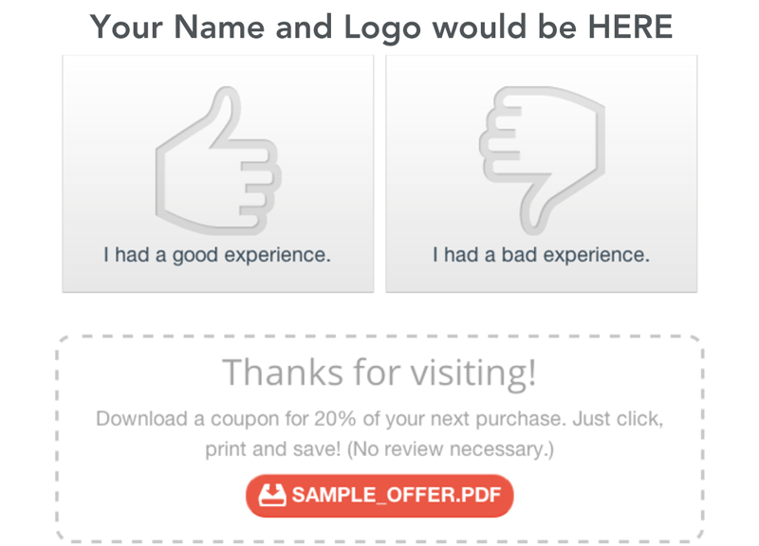Click the 'Just click,' phrase in coupon text
Image resolution: width=759 pixels, height=546 pixels.
click(x=618, y=419)
